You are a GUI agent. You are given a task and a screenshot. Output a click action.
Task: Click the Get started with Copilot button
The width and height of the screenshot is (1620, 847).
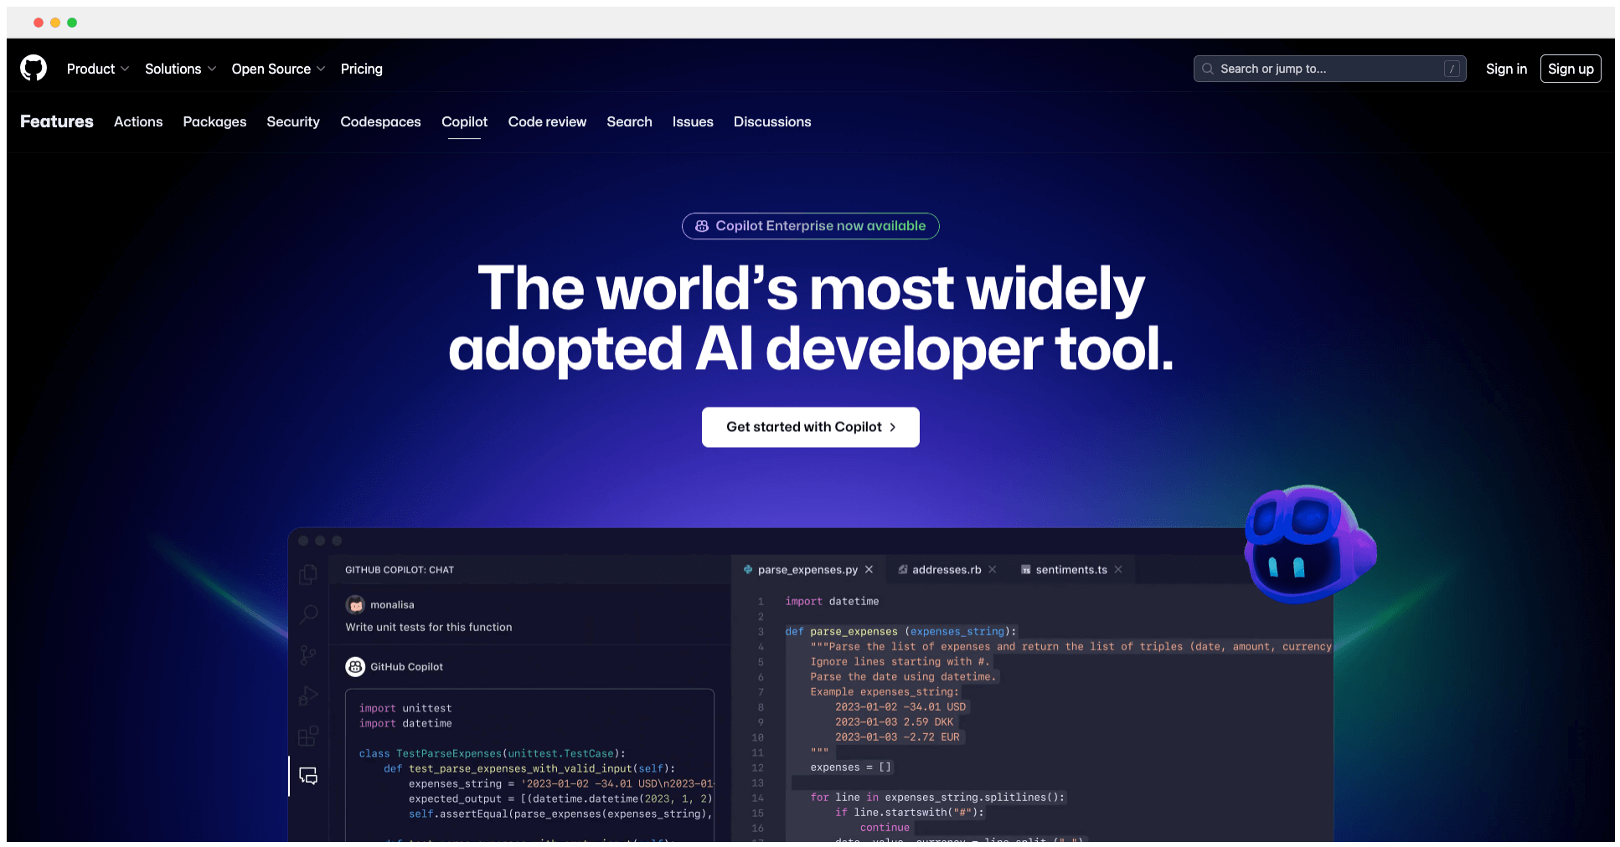click(810, 427)
